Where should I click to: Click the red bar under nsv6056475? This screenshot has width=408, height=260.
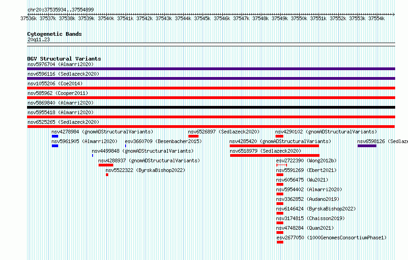[280, 184]
